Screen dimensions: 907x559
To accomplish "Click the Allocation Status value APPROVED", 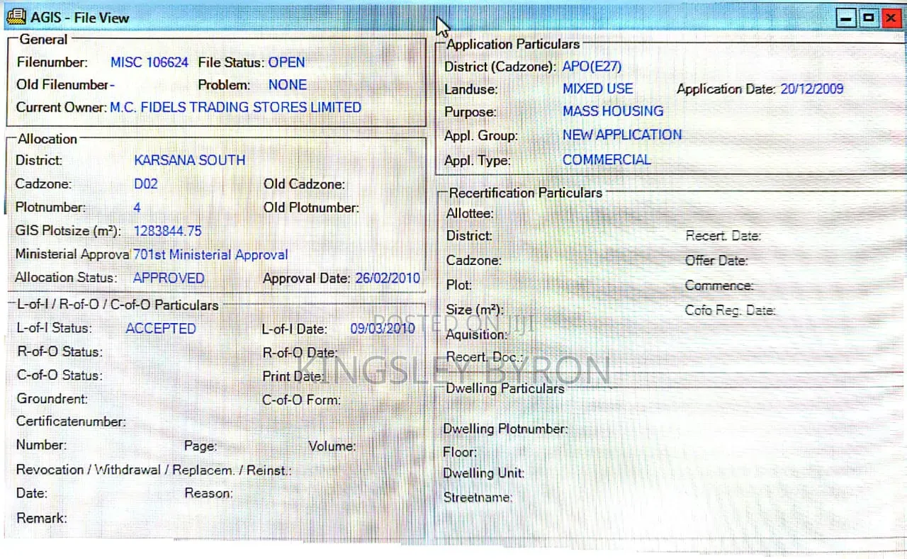I will [x=169, y=278].
